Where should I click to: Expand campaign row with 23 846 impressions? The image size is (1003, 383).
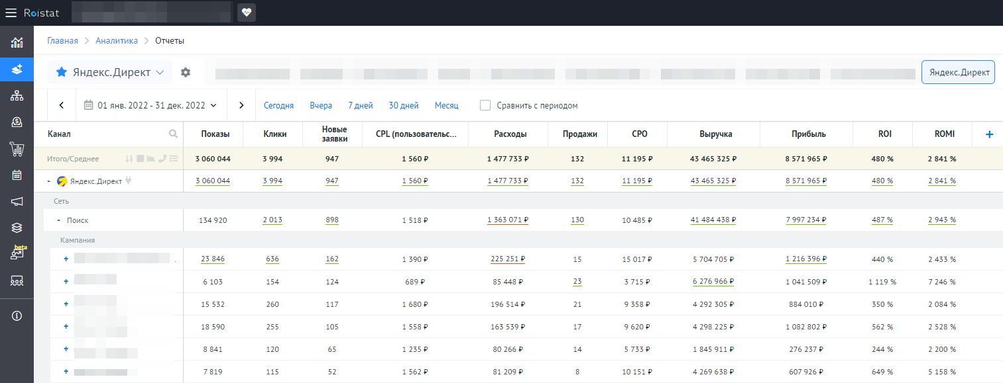pos(66,259)
